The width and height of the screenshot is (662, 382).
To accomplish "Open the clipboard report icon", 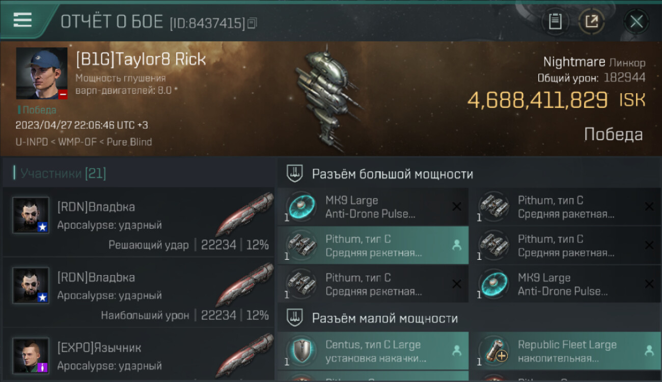I will click(x=555, y=21).
